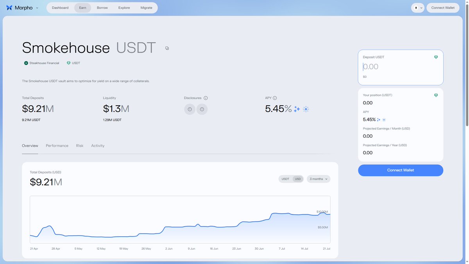469x264 pixels.
Task: Open the Earn nav item
Action: pyautogui.click(x=82, y=8)
